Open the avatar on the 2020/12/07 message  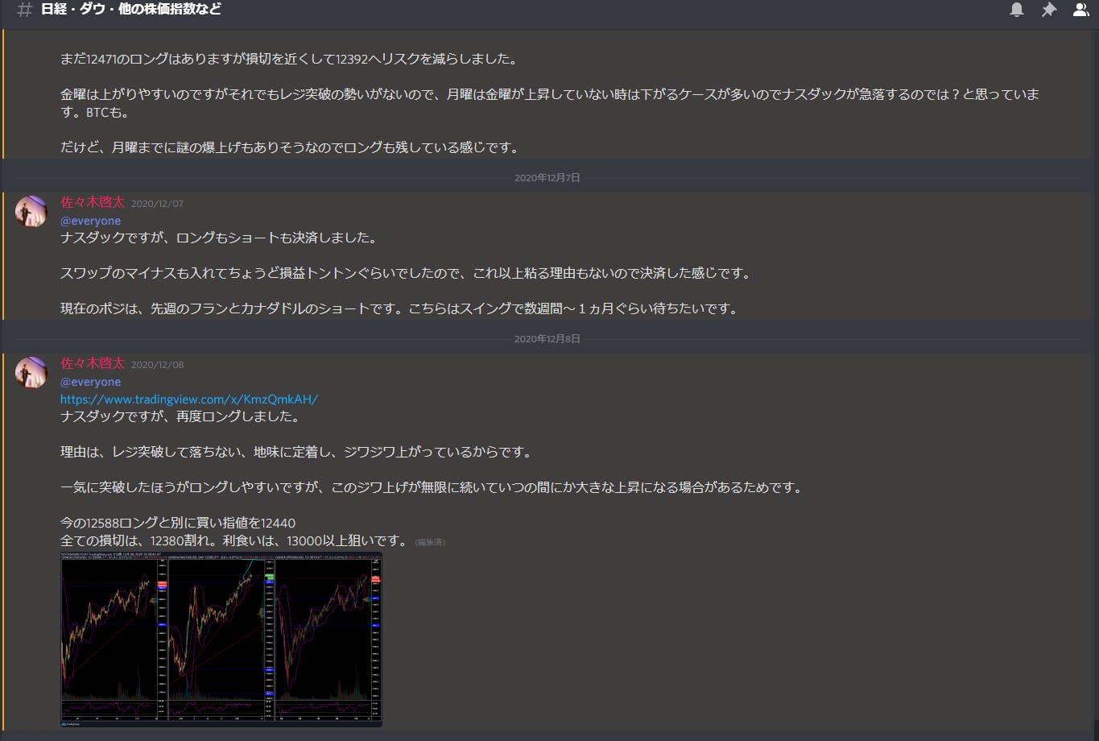click(x=31, y=212)
